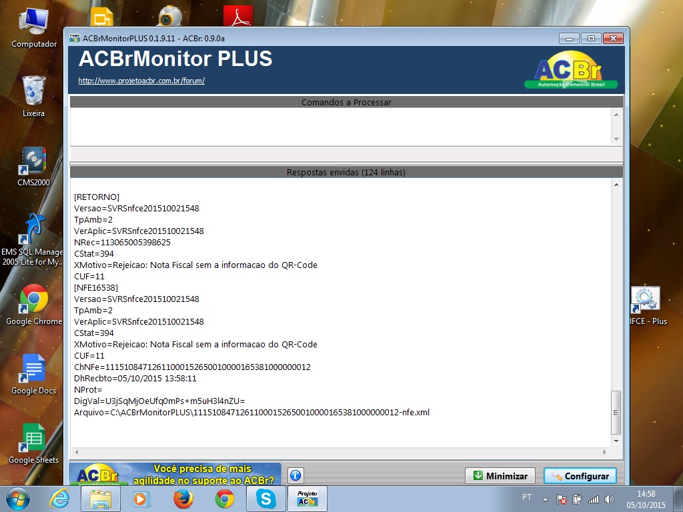Click the Comandos a Processar header
This screenshot has height=512, width=683.
(x=346, y=102)
